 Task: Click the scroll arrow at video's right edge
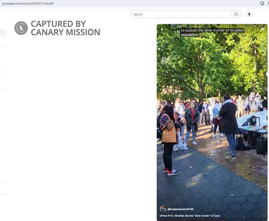(267, 74)
